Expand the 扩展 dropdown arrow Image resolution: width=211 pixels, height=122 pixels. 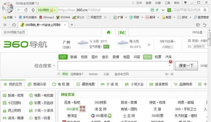pos(126,17)
